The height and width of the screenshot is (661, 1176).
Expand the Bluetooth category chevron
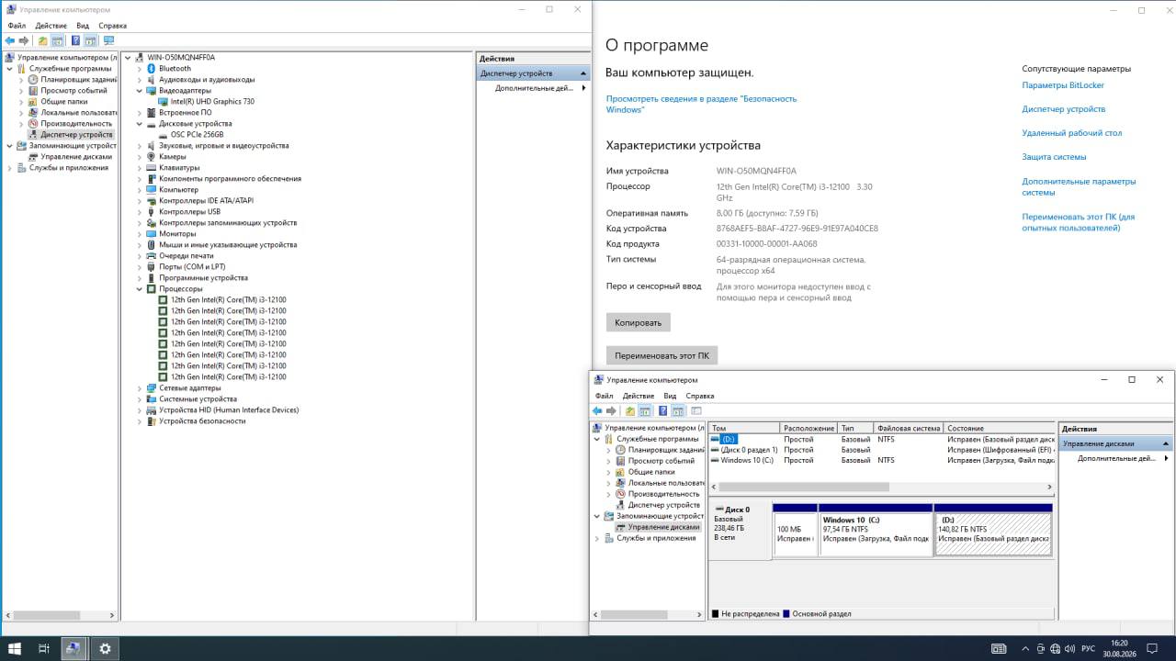tap(140, 69)
